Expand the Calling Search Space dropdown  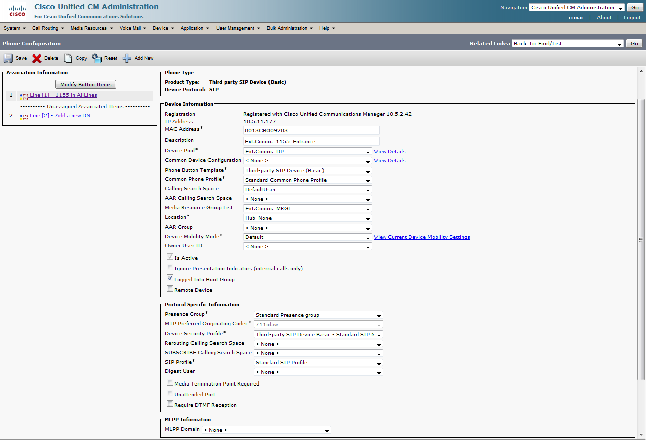(x=308, y=190)
